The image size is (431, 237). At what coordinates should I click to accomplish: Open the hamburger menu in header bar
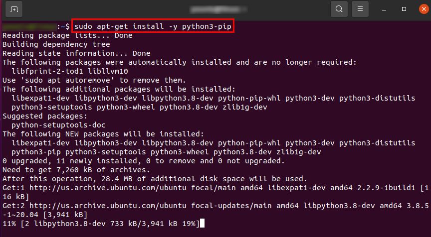point(360,9)
